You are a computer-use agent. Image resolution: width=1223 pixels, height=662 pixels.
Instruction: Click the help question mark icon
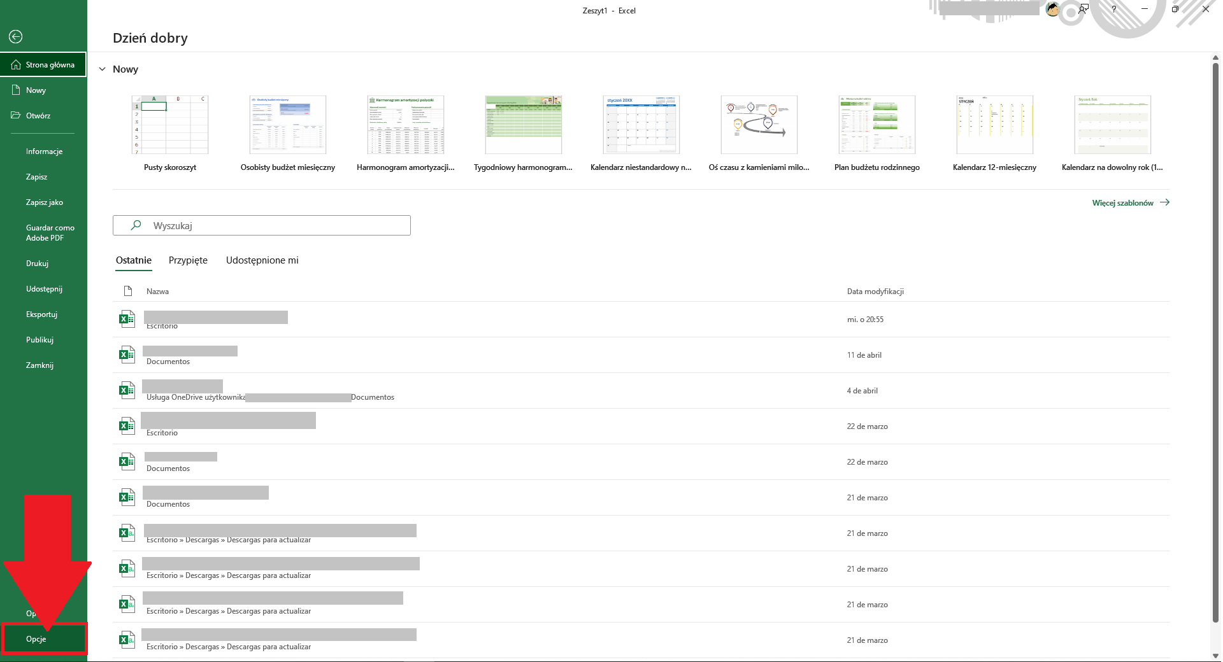(x=1113, y=9)
